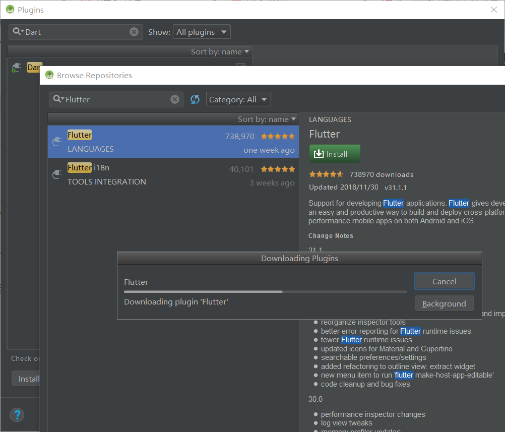Click the Flutter plugin plug icon
This screenshot has height=432, width=505.
pyautogui.click(x=57, y=142)
